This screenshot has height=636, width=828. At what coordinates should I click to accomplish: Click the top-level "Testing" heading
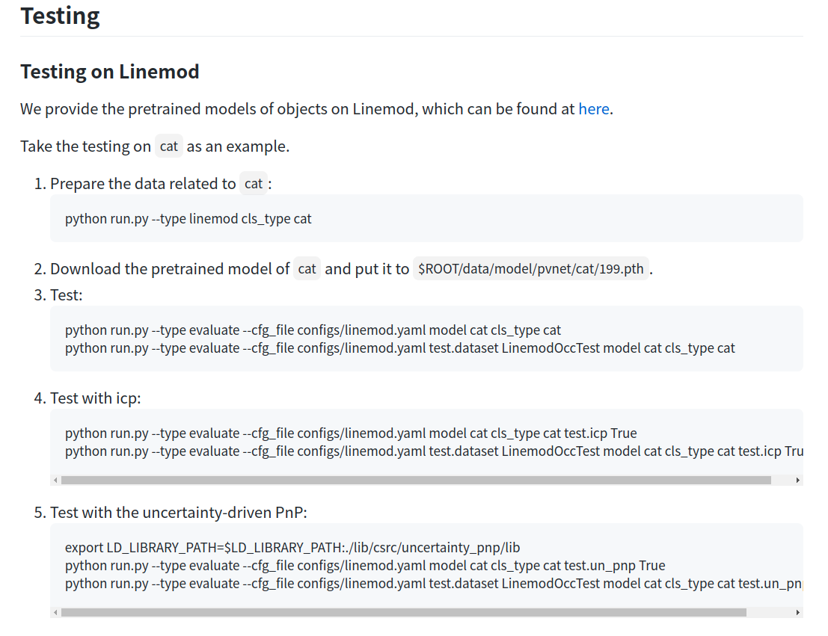[x=60, y=15]
